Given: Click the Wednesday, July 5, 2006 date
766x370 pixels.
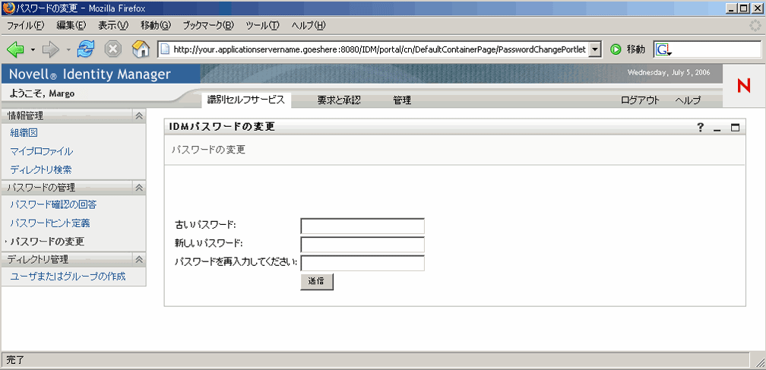Looking at the screenshot, I should pyautogui.click(x=669, y=73).
